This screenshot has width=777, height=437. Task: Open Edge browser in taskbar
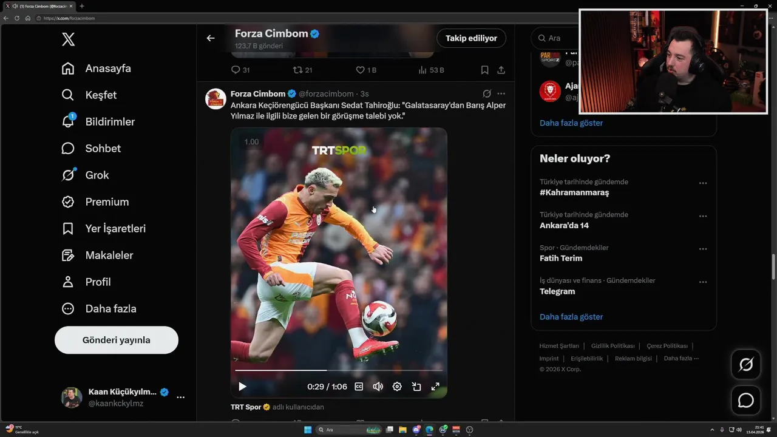tap(430, 430)
